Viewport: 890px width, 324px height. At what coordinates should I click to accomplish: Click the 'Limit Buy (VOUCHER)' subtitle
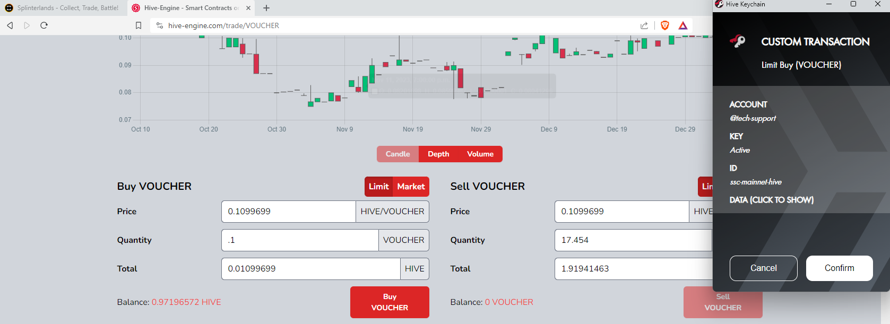coord(801,65)
